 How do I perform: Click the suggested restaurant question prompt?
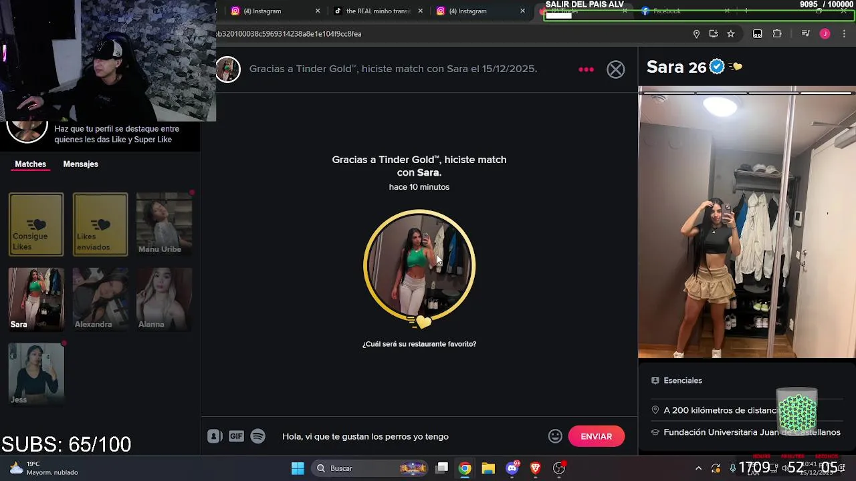click(419, 344)
